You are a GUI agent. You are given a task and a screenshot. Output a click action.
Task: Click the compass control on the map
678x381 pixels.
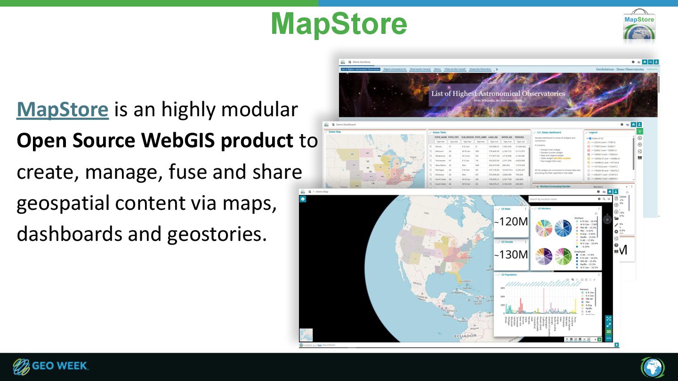click(x=608, y=219)
